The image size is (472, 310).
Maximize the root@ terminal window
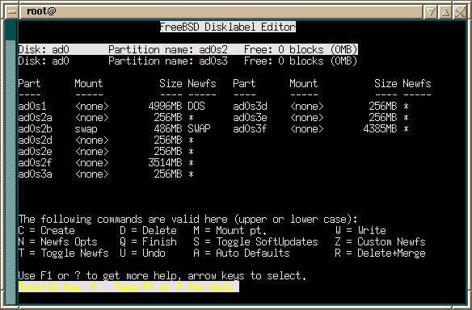445,12
